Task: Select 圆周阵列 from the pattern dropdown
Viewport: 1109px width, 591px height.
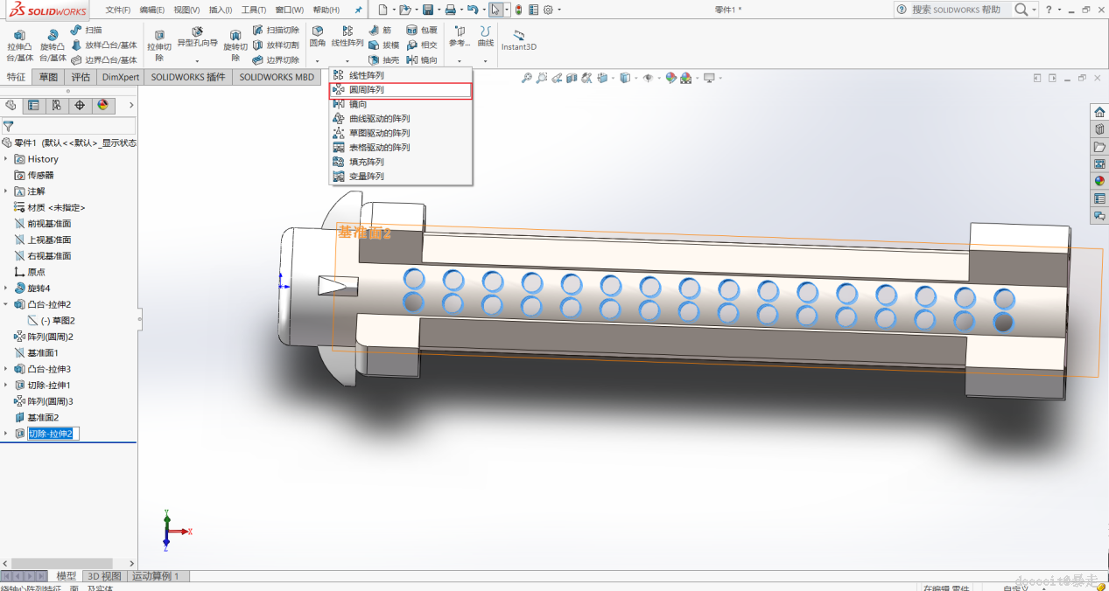Action: click(366, 90)
